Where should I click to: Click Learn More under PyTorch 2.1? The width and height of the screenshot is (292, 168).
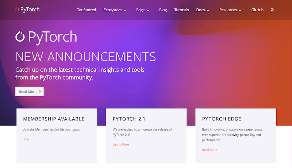(x=121, y=144)
